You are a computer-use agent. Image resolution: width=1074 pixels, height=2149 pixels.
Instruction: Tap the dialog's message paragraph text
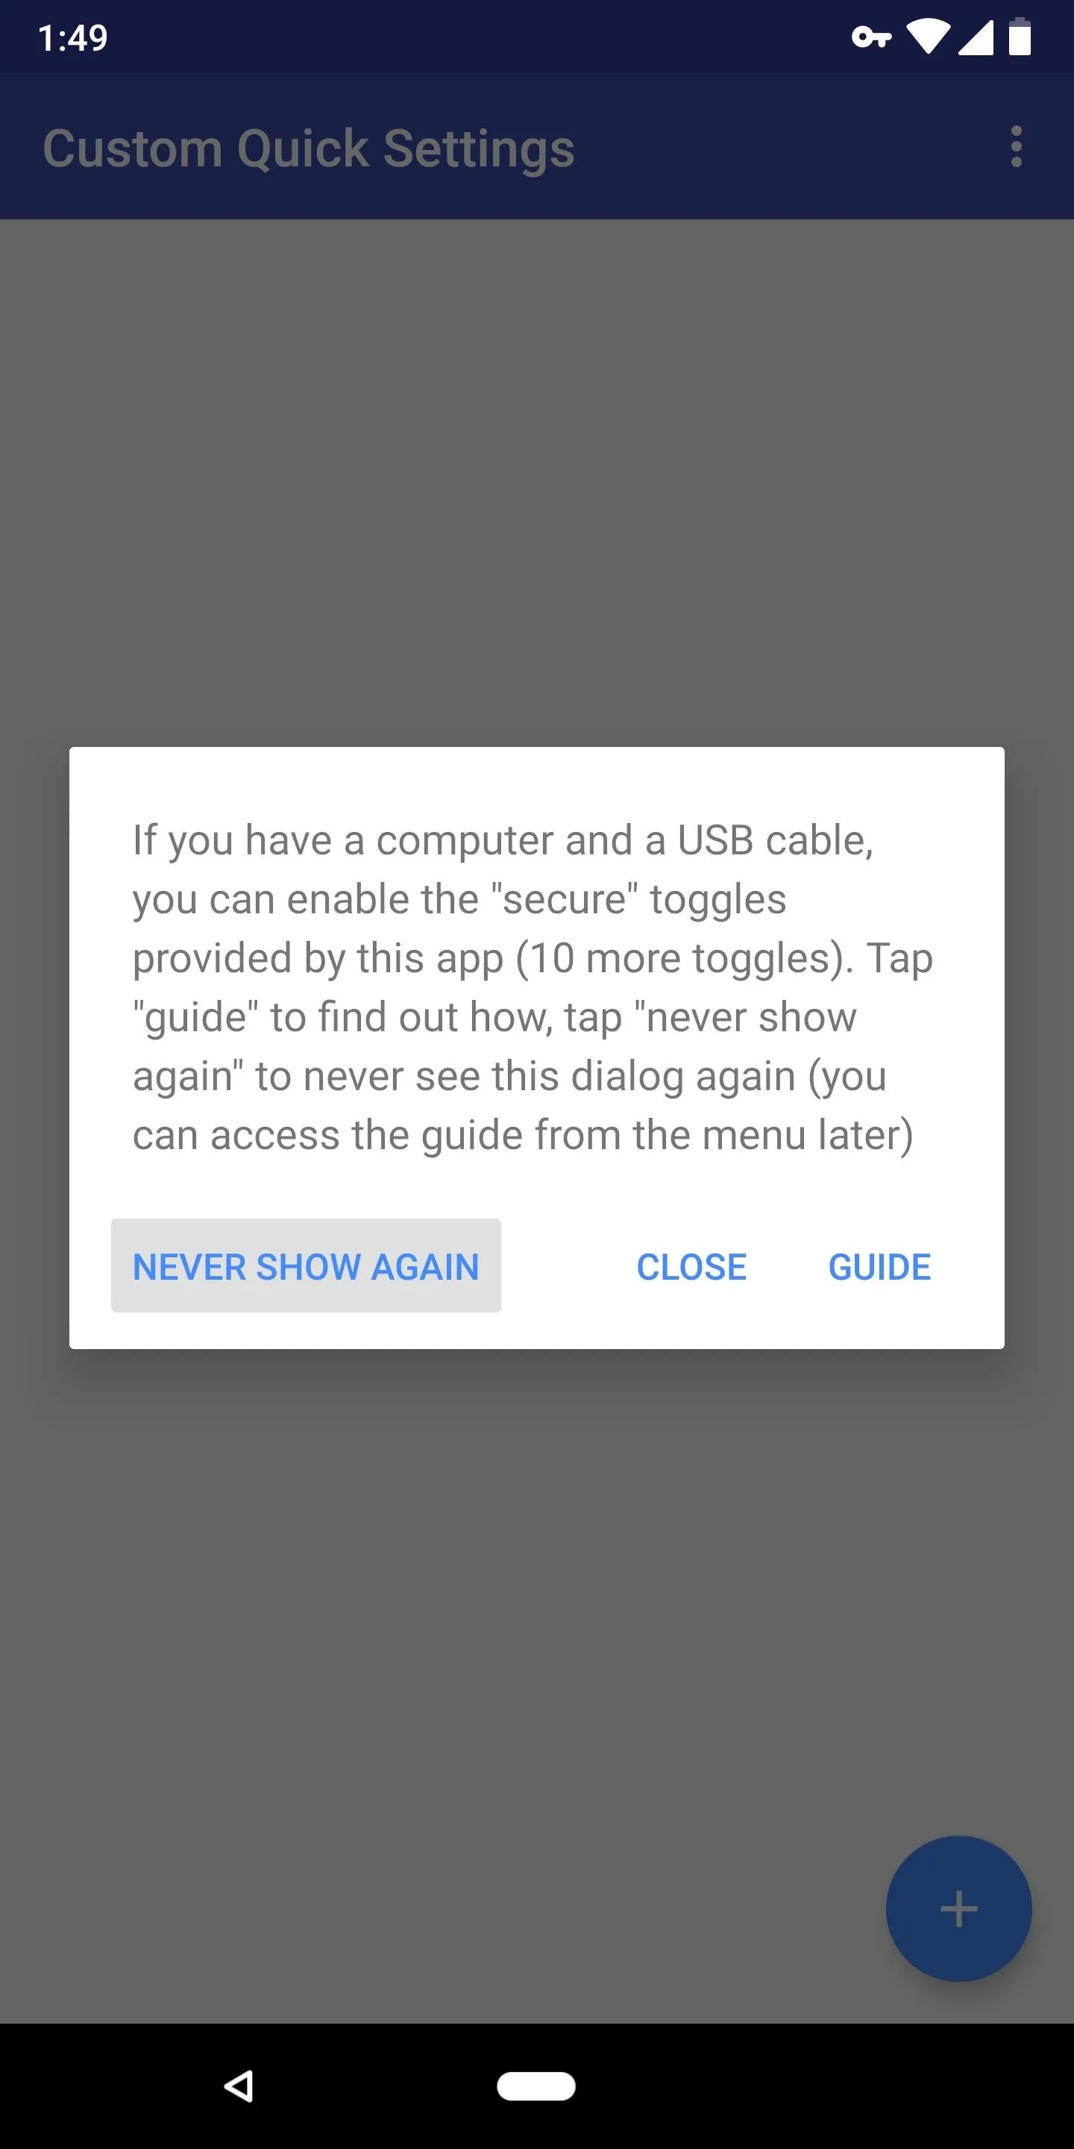pyautogui.click(x=532, y=987)
